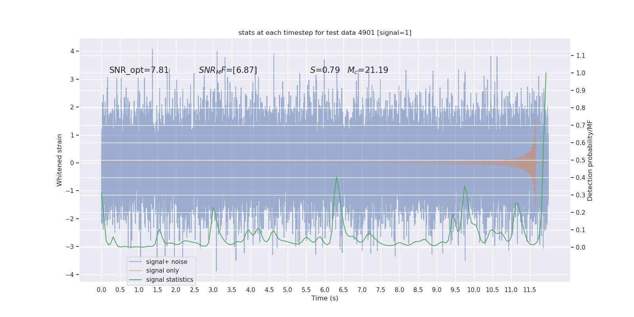
Task: Click the −4 tick on the left axis
Action: [72, 275]
